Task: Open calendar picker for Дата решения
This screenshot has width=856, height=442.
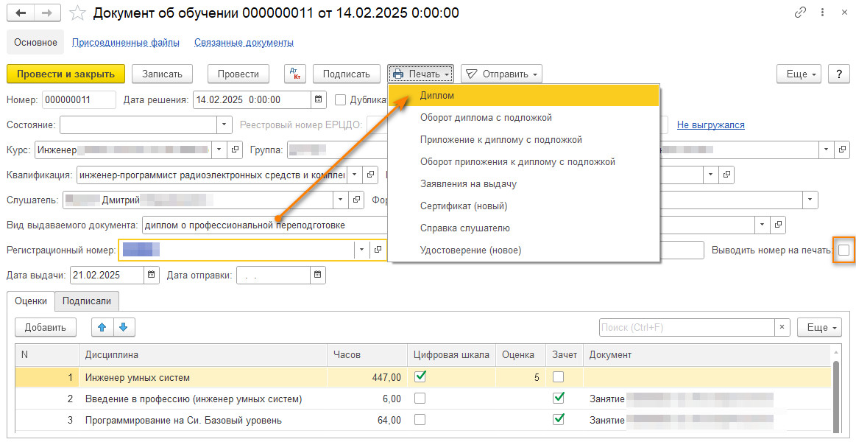Action: click(x=318, y=100)
